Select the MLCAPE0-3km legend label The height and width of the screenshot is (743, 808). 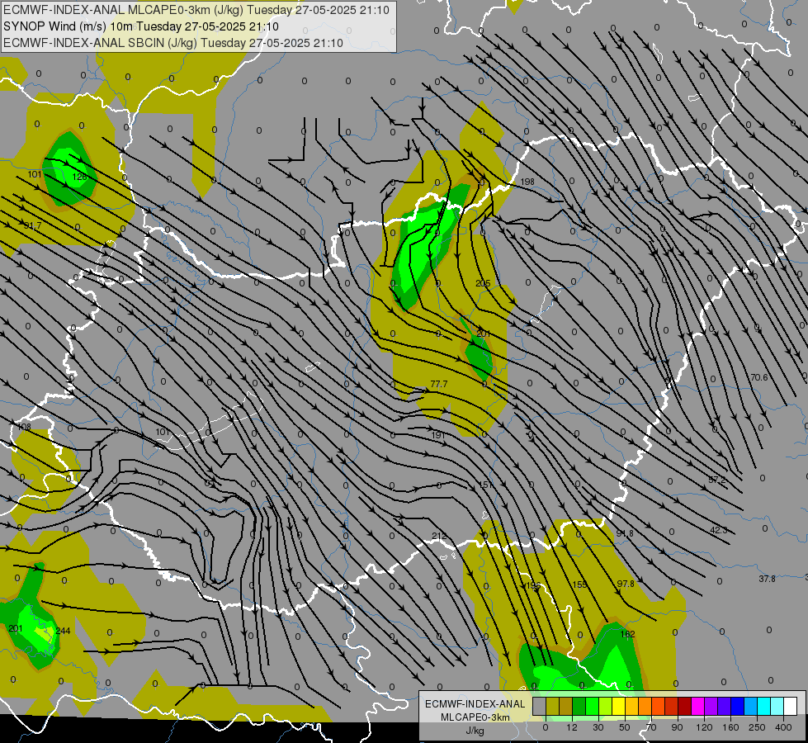point(475,717)
